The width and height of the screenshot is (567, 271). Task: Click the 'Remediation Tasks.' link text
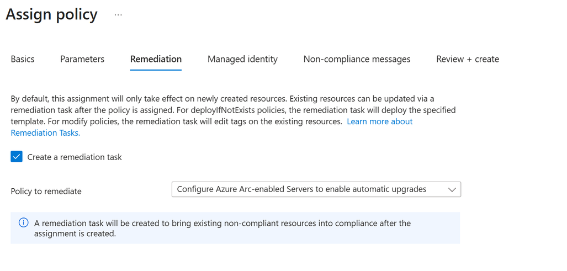(x=45, y=133)
